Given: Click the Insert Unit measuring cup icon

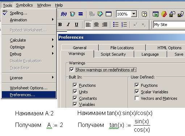Looking at the screenshot, I should coord(72,14).
